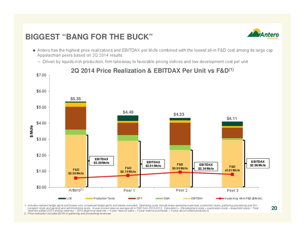305x236 pixels.
Task: Click the Peer 2 x-axis label
Action: [182, 190]
